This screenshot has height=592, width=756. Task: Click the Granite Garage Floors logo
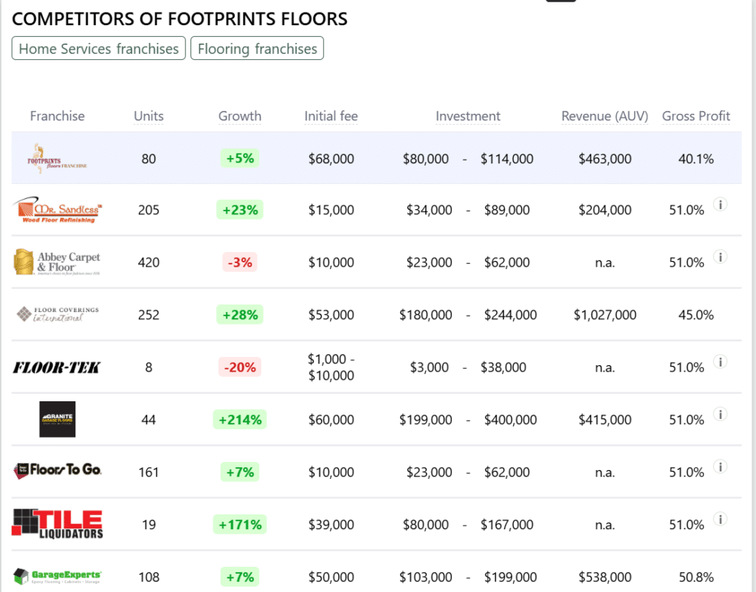point(58,419)
